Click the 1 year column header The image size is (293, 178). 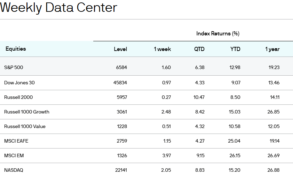[x=272, y=49]
